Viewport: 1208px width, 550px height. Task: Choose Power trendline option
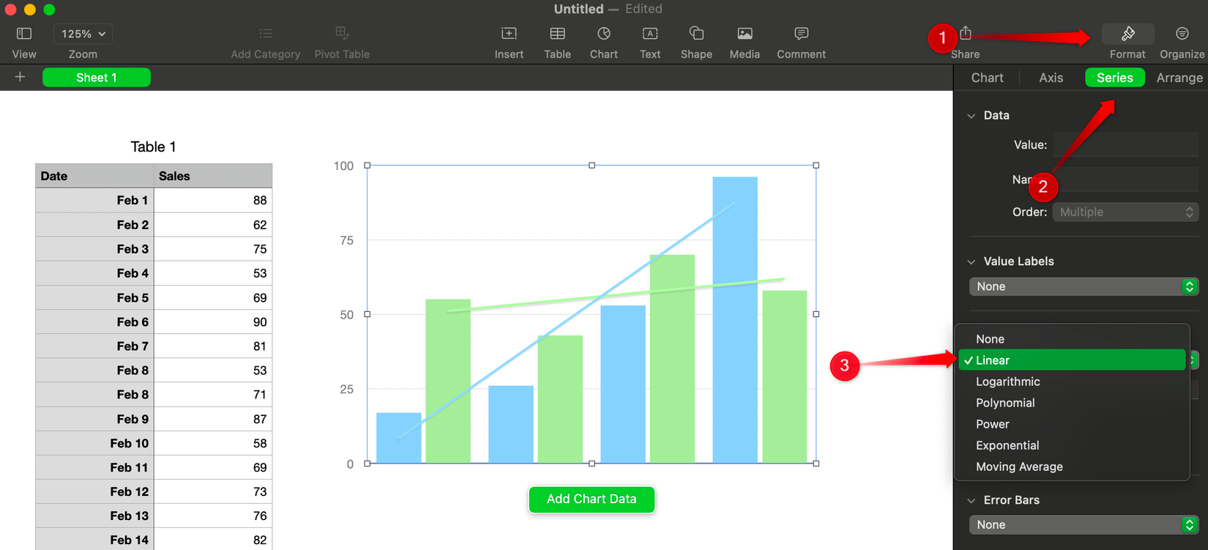click(x=1072, y=424)
